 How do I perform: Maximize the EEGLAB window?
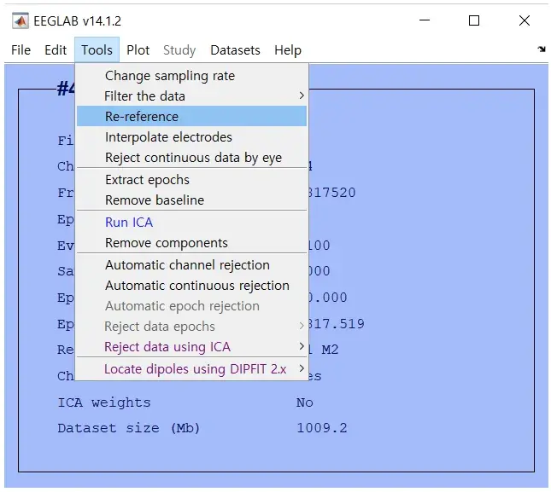474,20
